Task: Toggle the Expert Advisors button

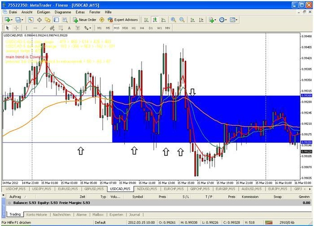Action: [122, 20]
